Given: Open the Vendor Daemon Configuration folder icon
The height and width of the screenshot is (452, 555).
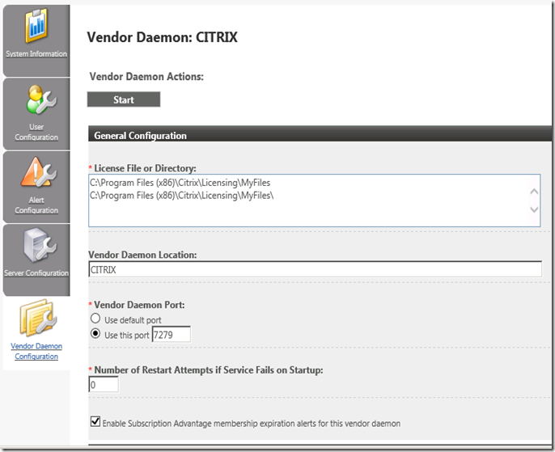Looking at the screenshot, I should 38,318.
